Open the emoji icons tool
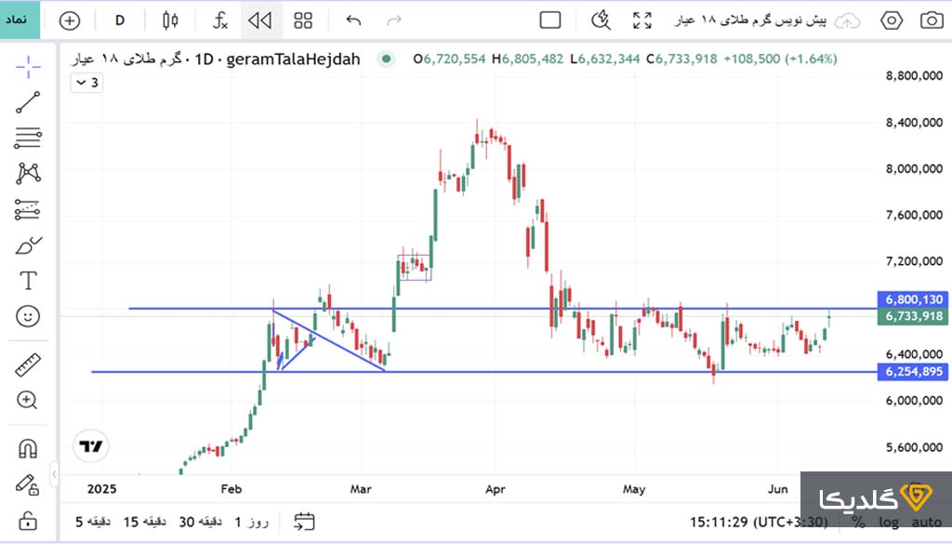The image size is (952, 544). tap(28, 316)
